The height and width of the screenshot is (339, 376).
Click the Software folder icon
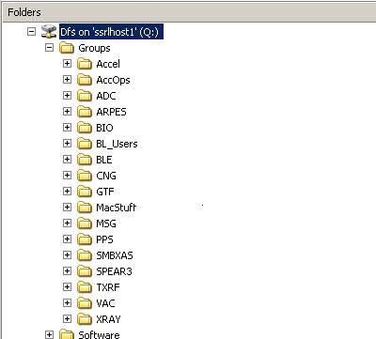tap(67, 334)
